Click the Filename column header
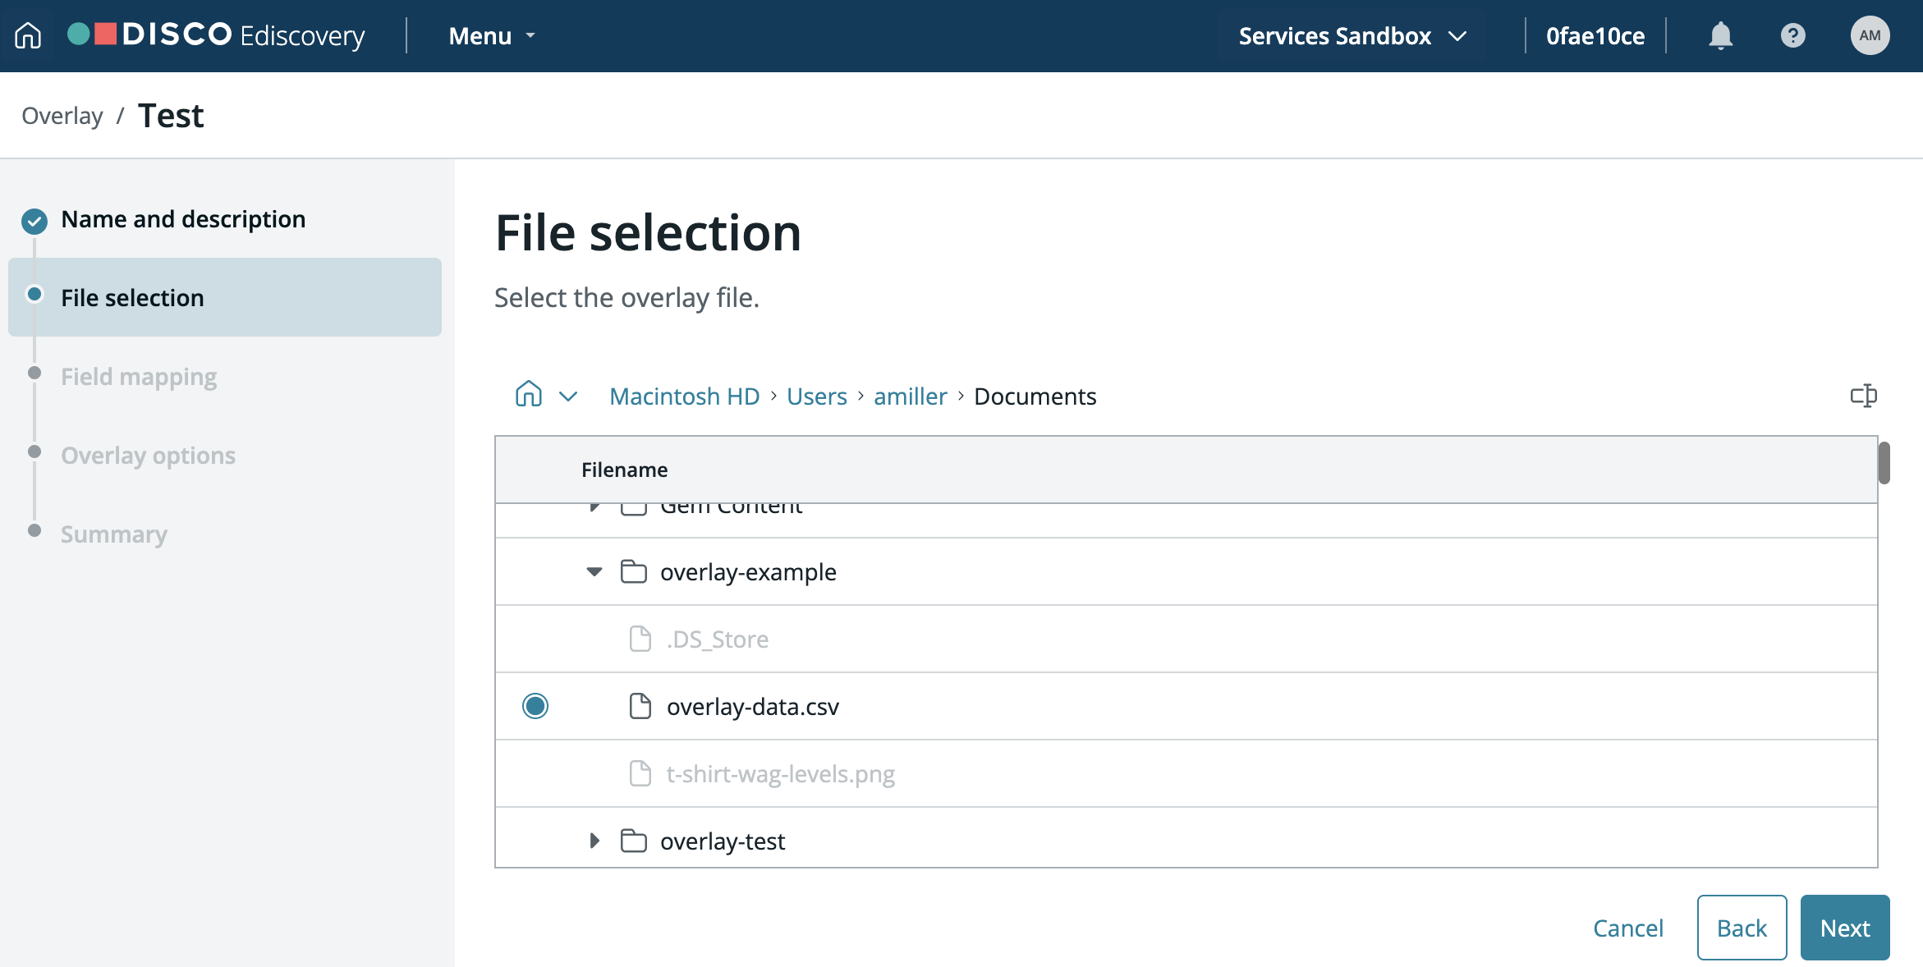1923x967 pixels. click(624, 470)
